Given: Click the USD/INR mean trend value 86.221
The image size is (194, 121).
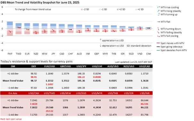Looking at the screenshot, I should [144, 108].
